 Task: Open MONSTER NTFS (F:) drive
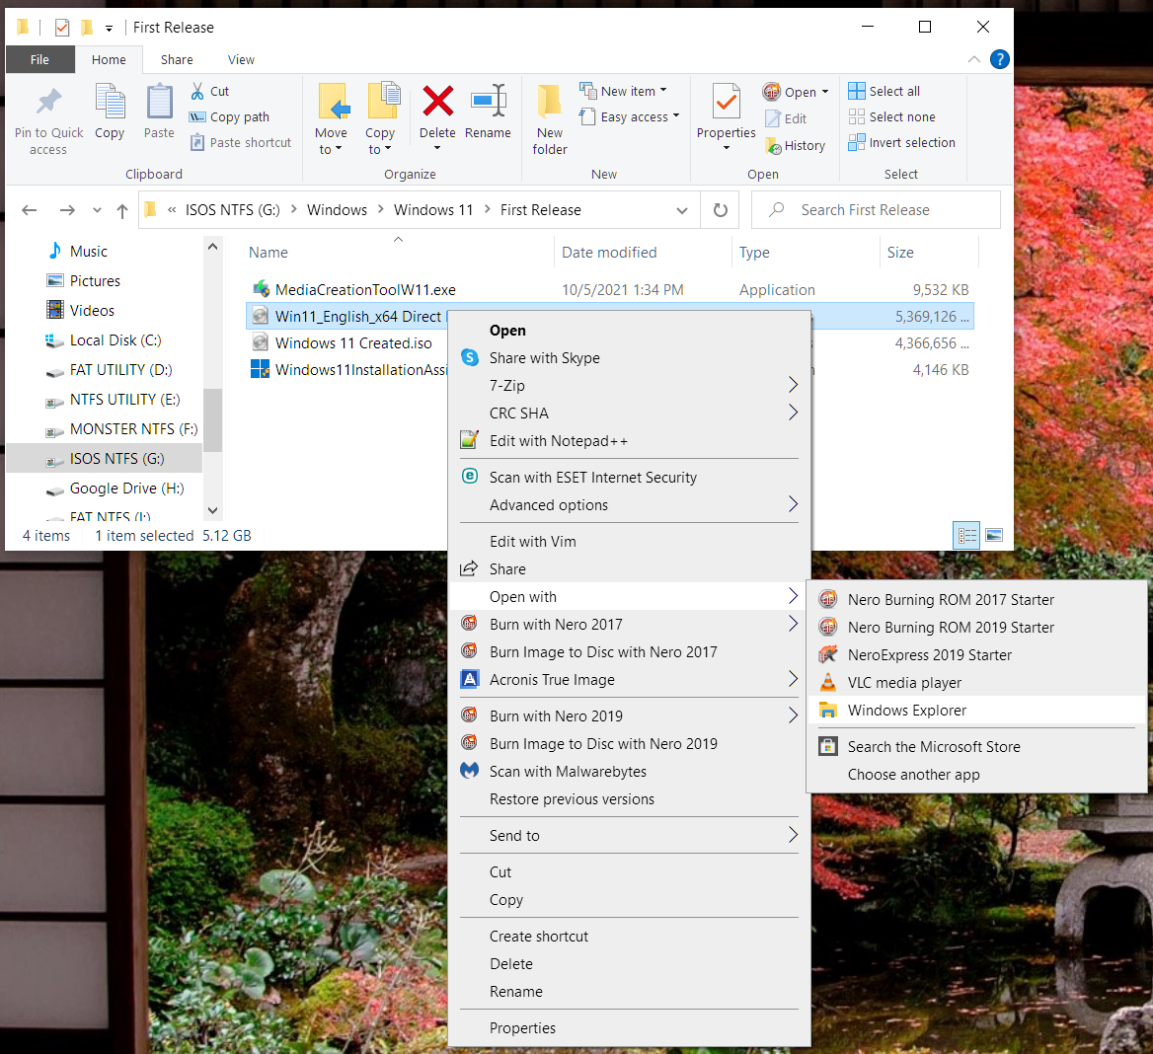134,429
